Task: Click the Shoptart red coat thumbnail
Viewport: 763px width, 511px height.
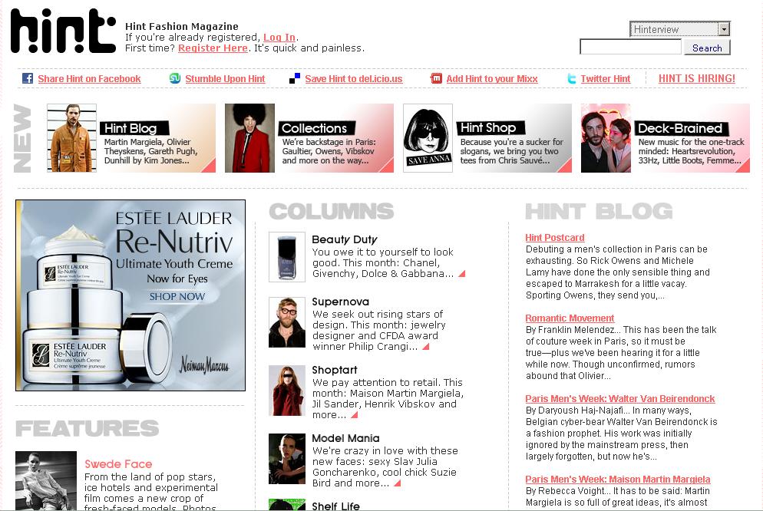Action: pyautogui.click(x=287, y=391)
